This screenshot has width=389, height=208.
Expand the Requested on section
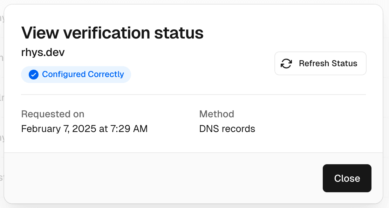point(53,114)
